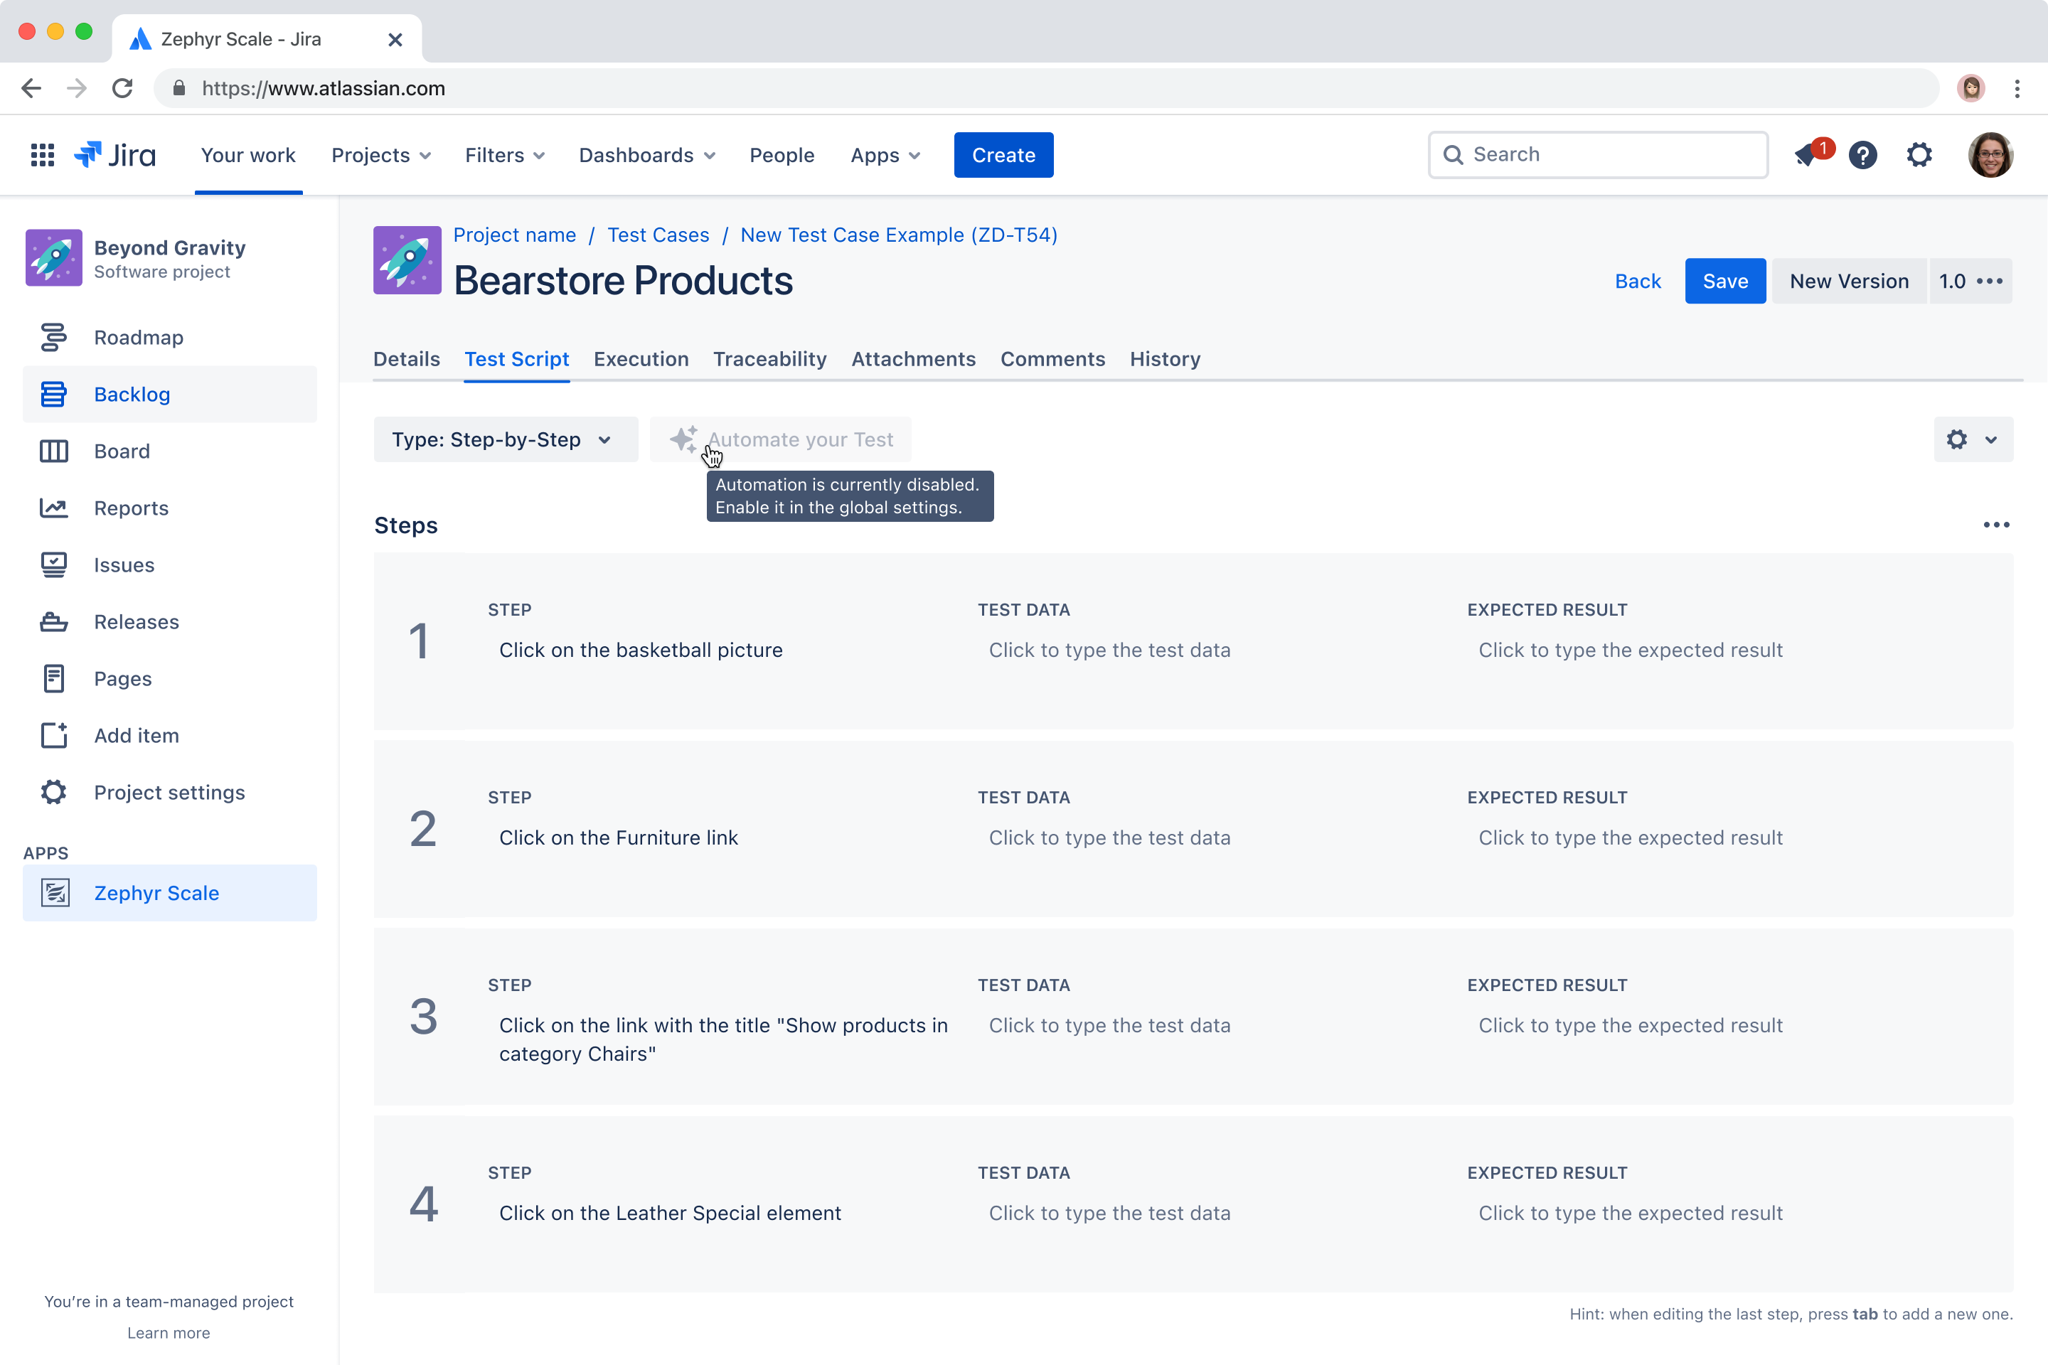This screenshot has height=1365, width=2048.
Task: Open the user profile avatar in Jira header
Action: click(x=1990, y=155)
